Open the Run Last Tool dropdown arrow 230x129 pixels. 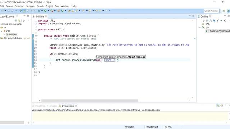[55, 11]
